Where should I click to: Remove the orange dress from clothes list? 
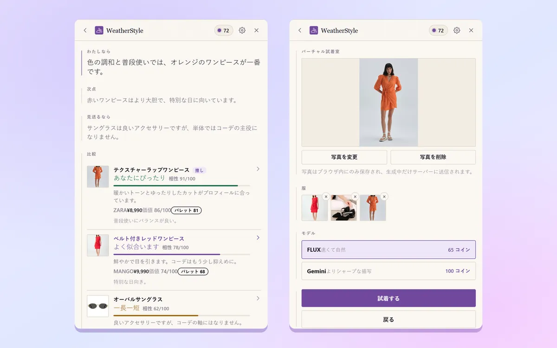pos(384,197)
